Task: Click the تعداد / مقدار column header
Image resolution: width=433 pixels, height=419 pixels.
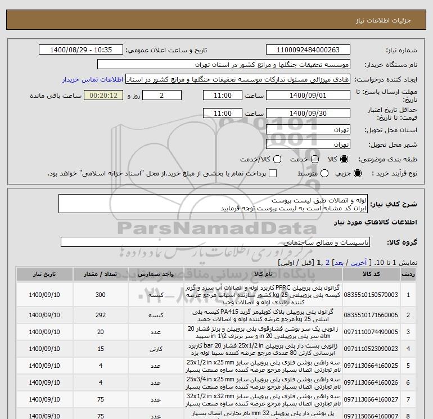Action: point(101,274)
